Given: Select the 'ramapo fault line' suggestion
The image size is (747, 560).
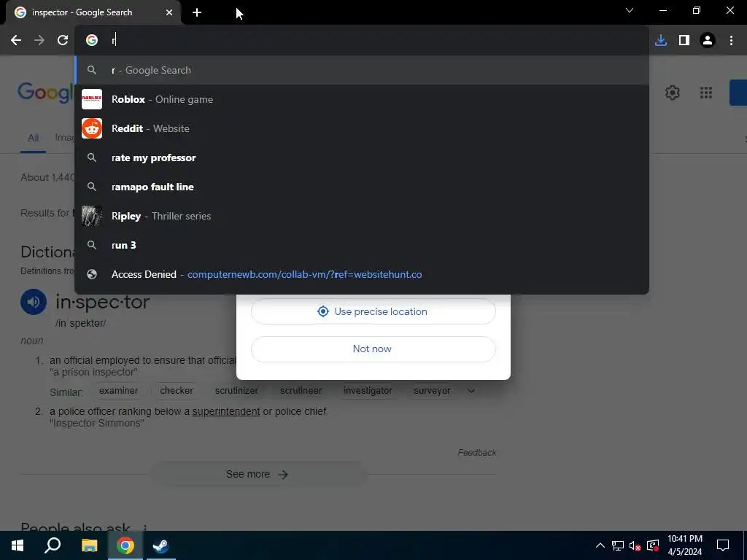Looking at the screenshot, I should (362, 187).
